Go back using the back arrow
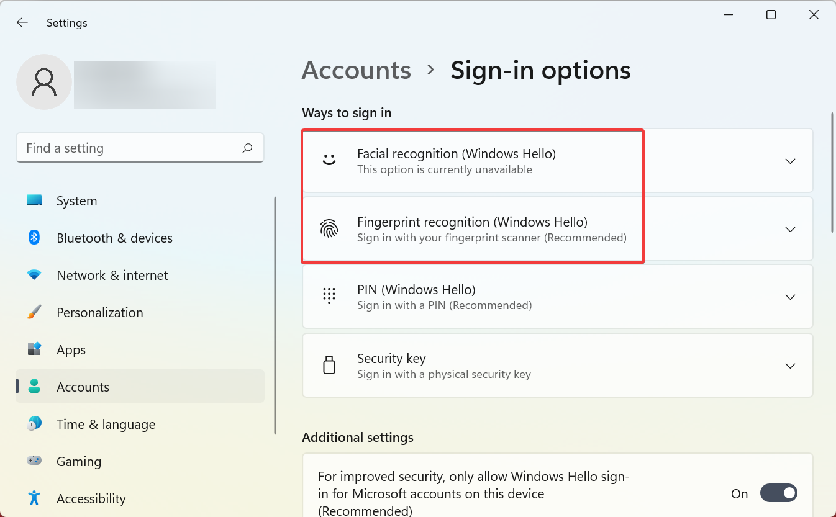The image size is (836, 517). coord(22,22)
